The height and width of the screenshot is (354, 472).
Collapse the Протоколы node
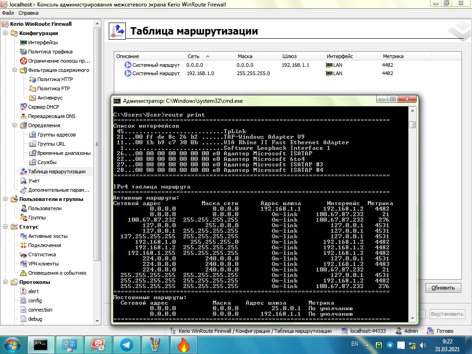point(5,282)
